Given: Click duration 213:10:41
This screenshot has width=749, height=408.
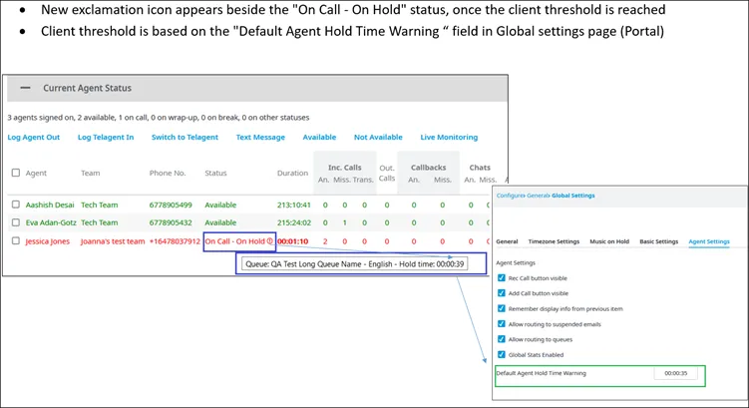Looking at the screenshot, I should click(x=294, y=204).
